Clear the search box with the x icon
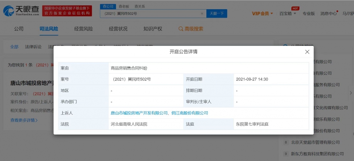 tap(202, 13)
